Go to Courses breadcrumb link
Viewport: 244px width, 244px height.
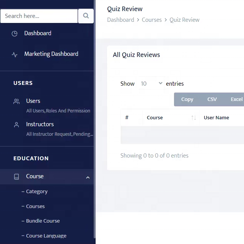tap(152, 20)
